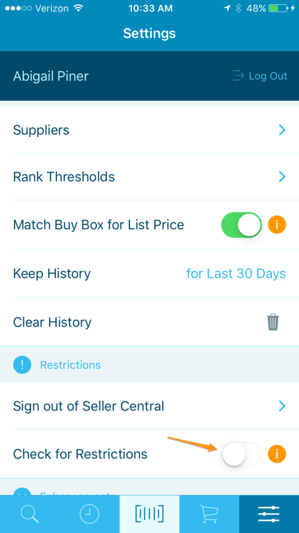
Task: Tap the Abigail Piner account name
Action: tap(51, 76)
